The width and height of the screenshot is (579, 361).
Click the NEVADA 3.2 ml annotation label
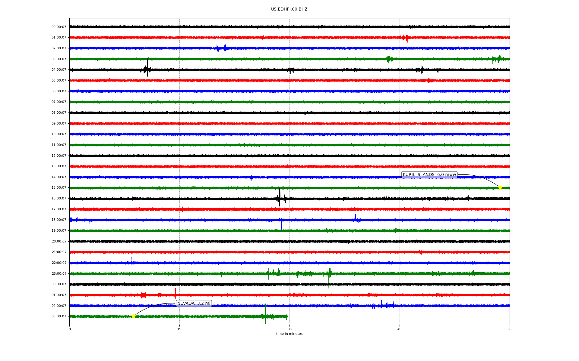click(194, 304)
